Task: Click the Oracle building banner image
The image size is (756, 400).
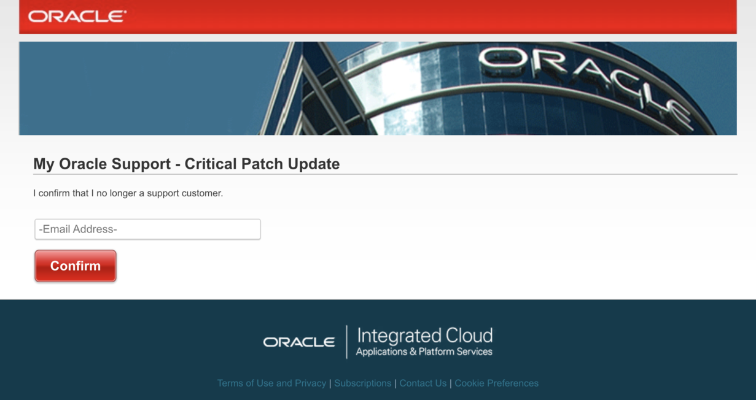Action: [x=378, y=88]
